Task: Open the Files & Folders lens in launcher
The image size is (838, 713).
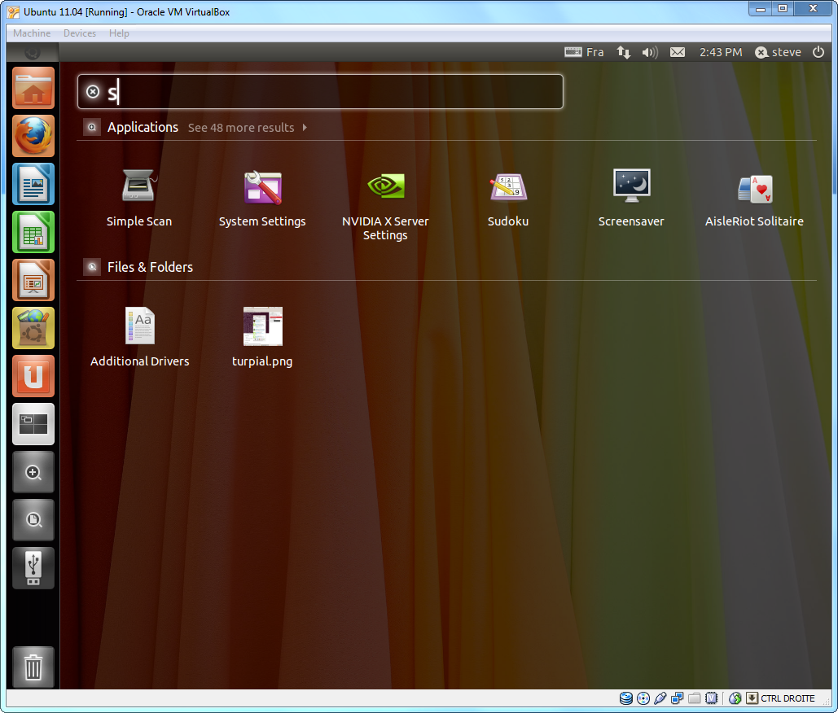Action: 33,520
